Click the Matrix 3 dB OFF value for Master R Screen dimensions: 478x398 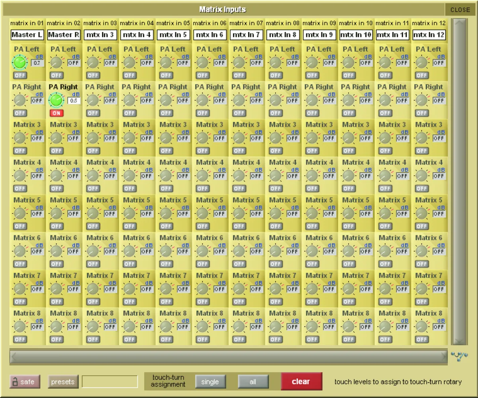tap(74, 138)
